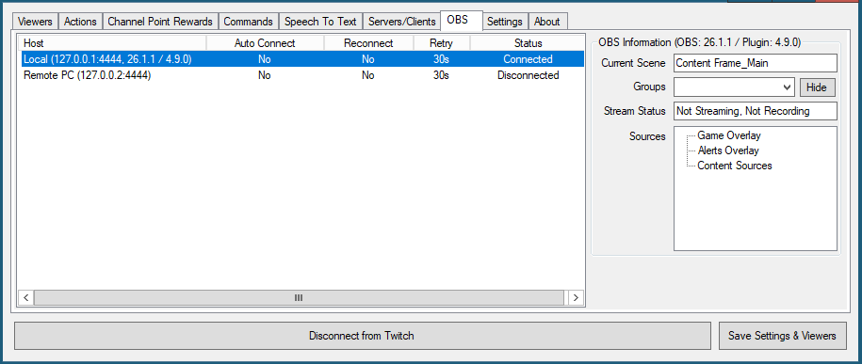Click the 30s retry value for Remote PC
862x364 pixels.
click(441, 75)
